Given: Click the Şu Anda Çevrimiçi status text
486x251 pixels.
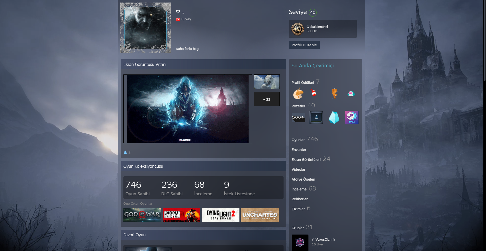Looking at the screenshot, I should pyautogui.click(x=313, y=66).
